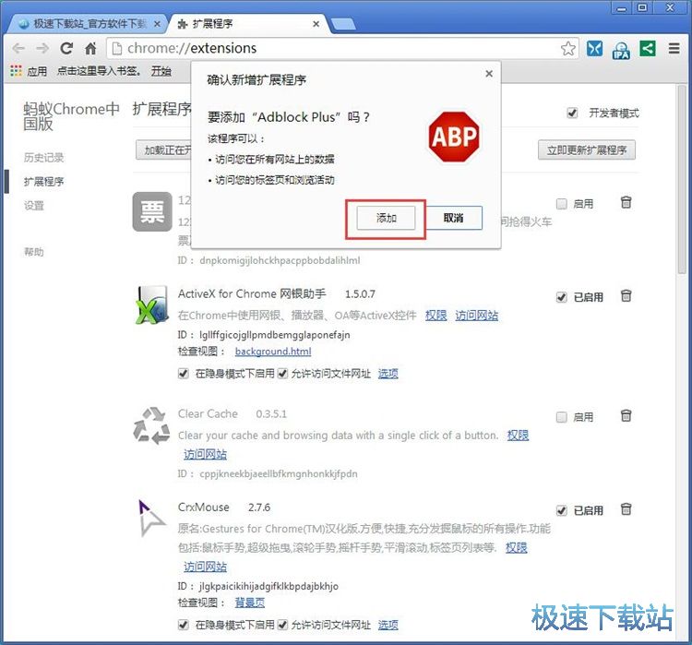The height and width of the screenshot is (645, 692).
Task: Delete the 12306 ticket extension with trash icon
Action: click(x=626, y=203)
